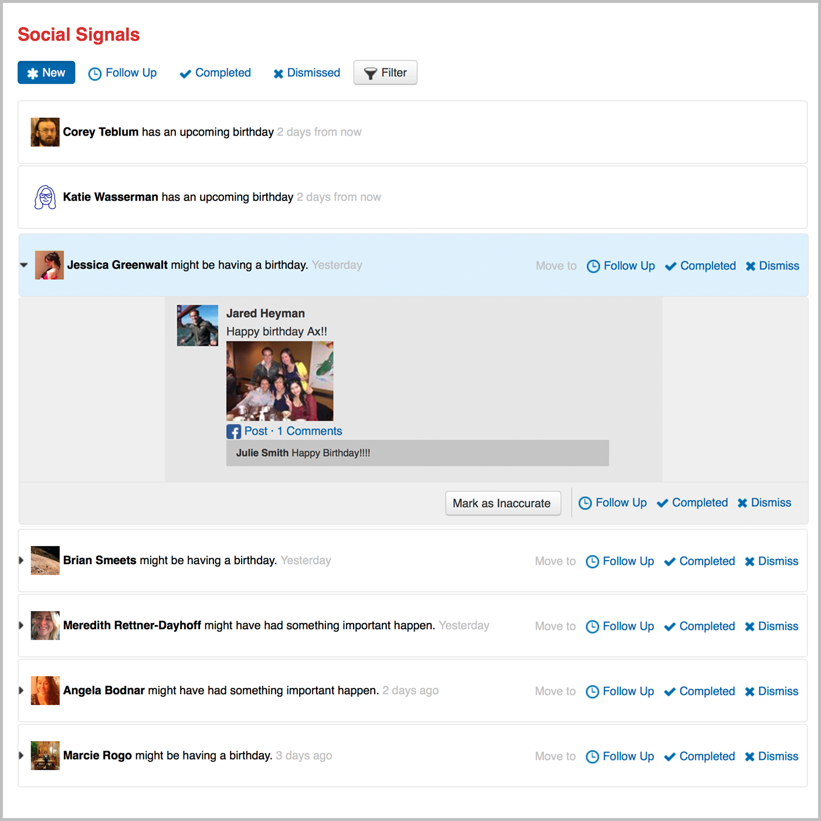The height and width of the screenshot is (821, 821).
Task: Click the name Marcie Rogo
Action: click(x=97, y=755)
